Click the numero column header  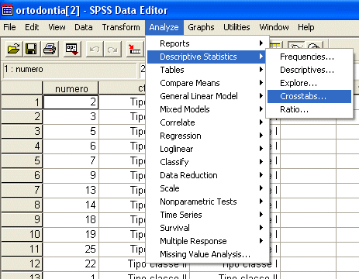pos(71,88)
